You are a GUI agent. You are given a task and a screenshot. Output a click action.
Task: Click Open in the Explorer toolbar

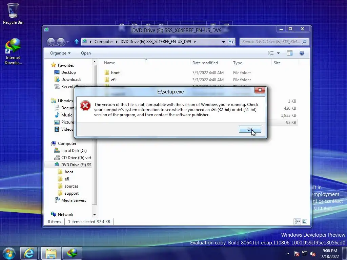pyautogui.click(x=86, y=53)
